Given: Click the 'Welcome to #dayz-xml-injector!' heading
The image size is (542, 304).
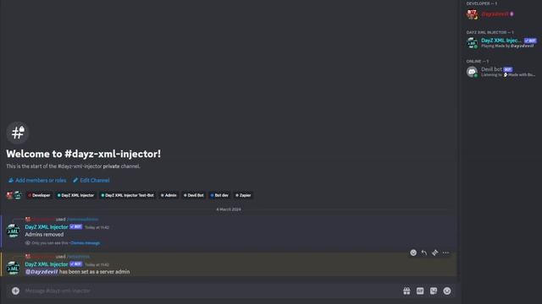Looking at the screenshot, I should (83, 154).
